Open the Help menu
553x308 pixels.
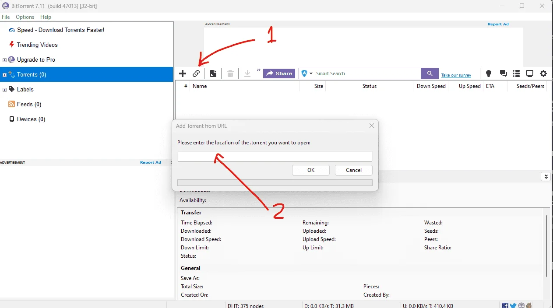tap(46, 17)
